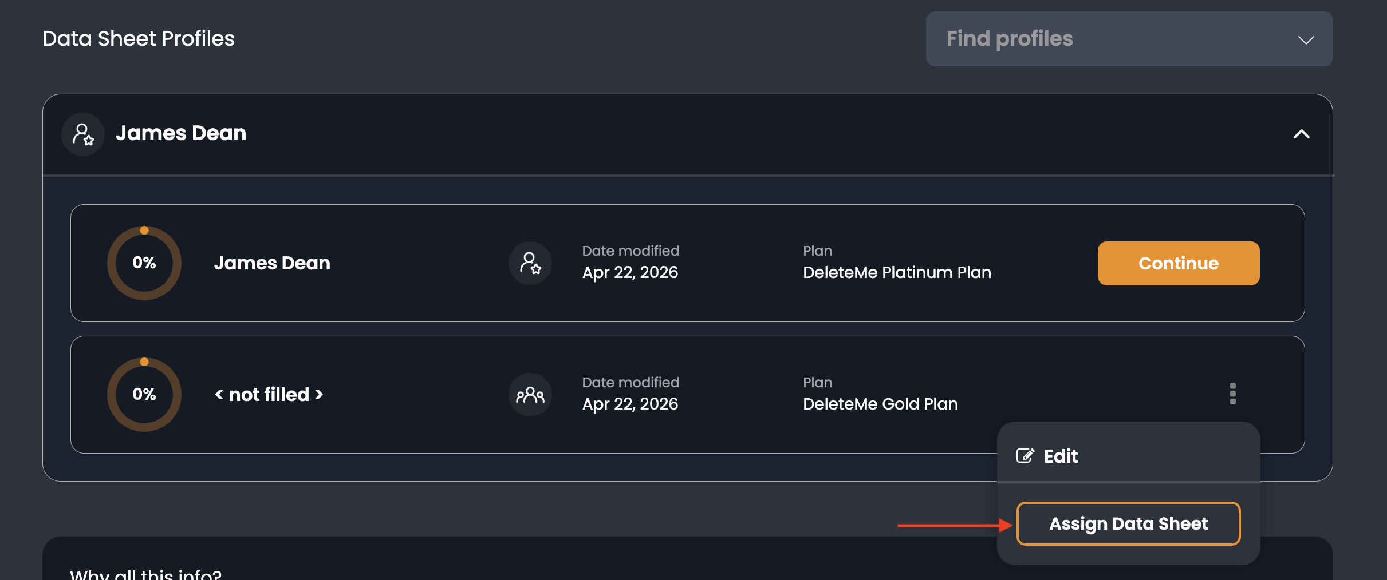Image resolution: width=1387 pixels, height=580 pixels.
Task: Click the 0% progress ring for James Dean
Action: point(144,263)
